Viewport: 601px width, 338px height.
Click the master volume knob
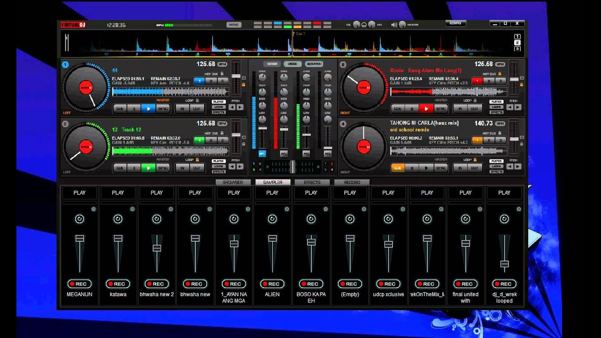[x=402, y=24]
